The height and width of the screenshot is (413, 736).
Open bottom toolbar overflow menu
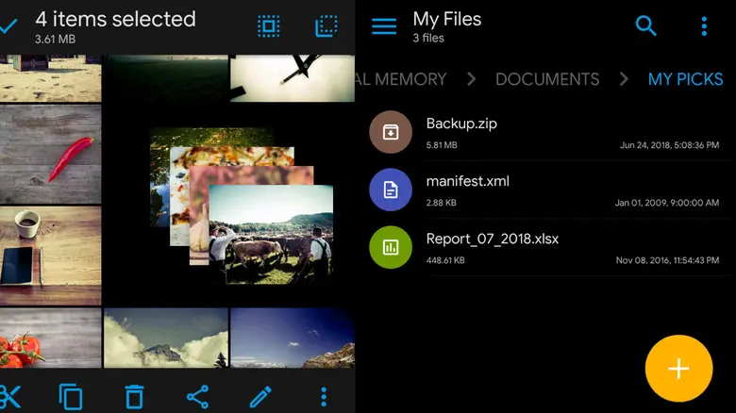click(x=324, y=396)
